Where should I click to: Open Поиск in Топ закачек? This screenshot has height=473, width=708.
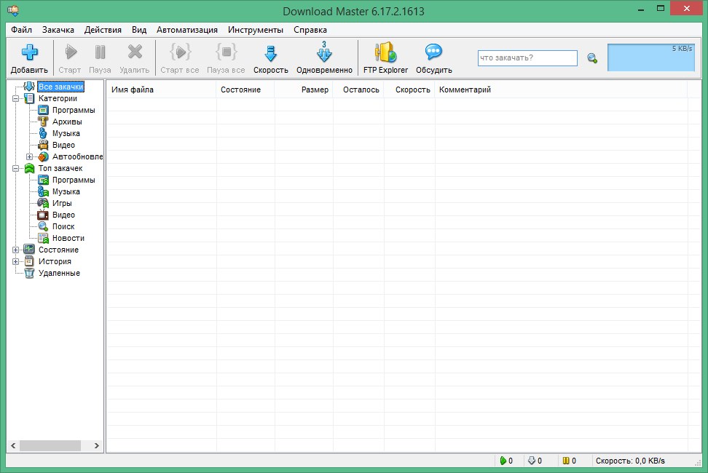click(63, 227)
